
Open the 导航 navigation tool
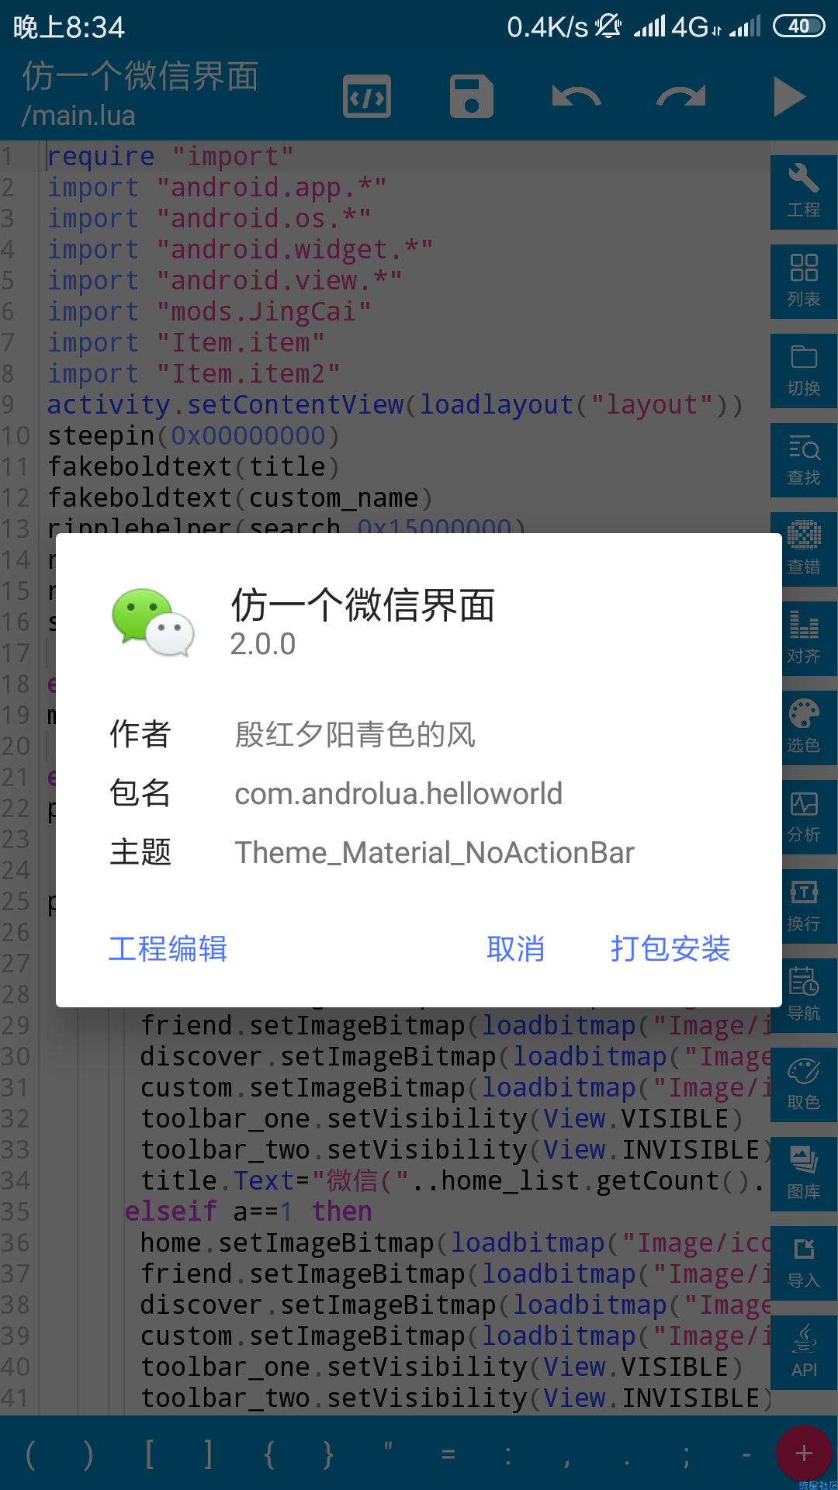tap(804, 995)
